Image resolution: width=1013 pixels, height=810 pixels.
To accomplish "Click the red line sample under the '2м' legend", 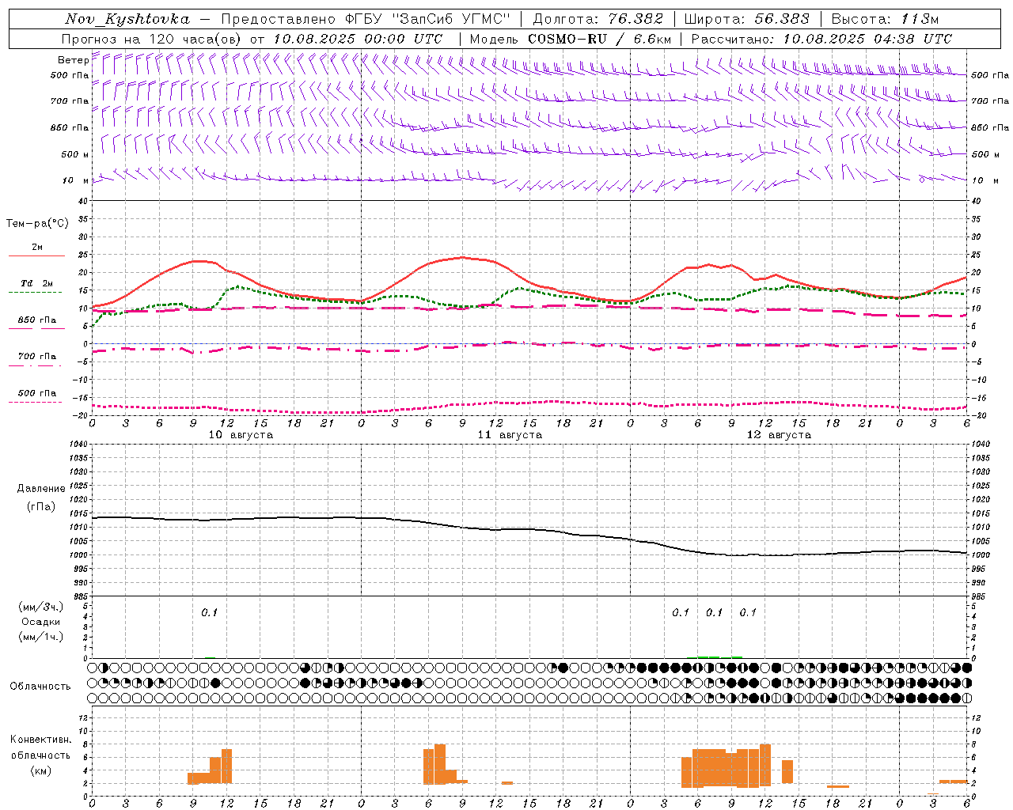I will (36, 255).
